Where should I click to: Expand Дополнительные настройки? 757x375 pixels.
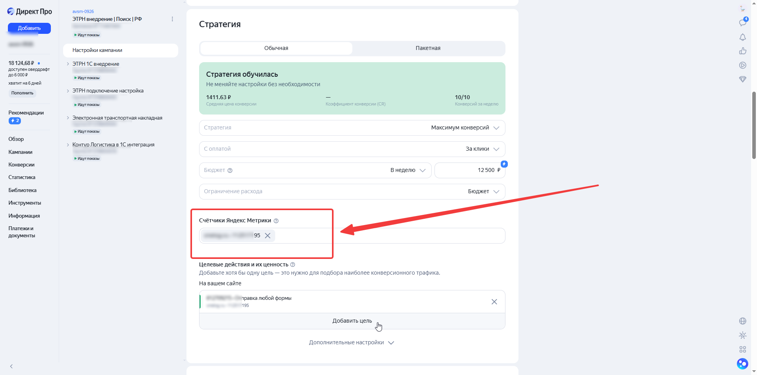click(x=351, y=343)
